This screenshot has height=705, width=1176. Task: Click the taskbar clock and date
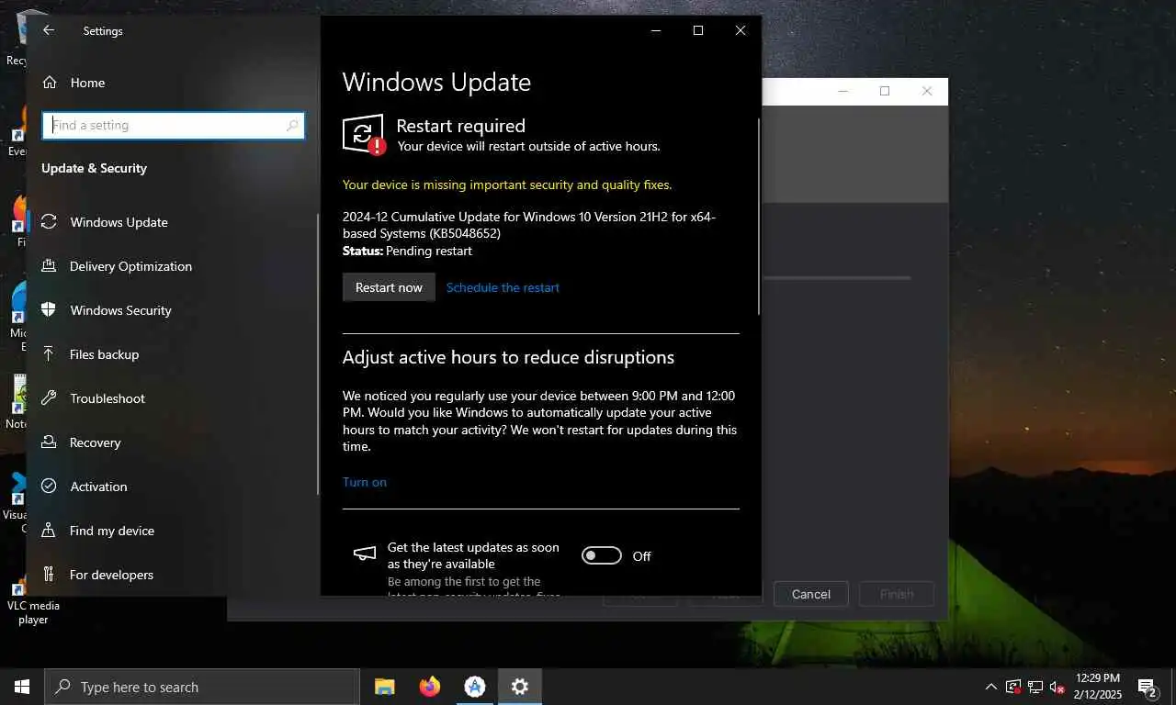[x=1097, y=687]
